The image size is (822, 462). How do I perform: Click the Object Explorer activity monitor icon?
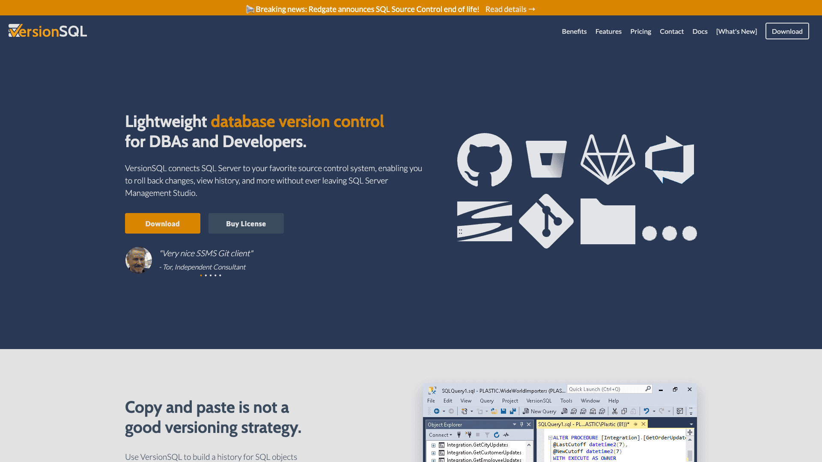pos(506,435)
